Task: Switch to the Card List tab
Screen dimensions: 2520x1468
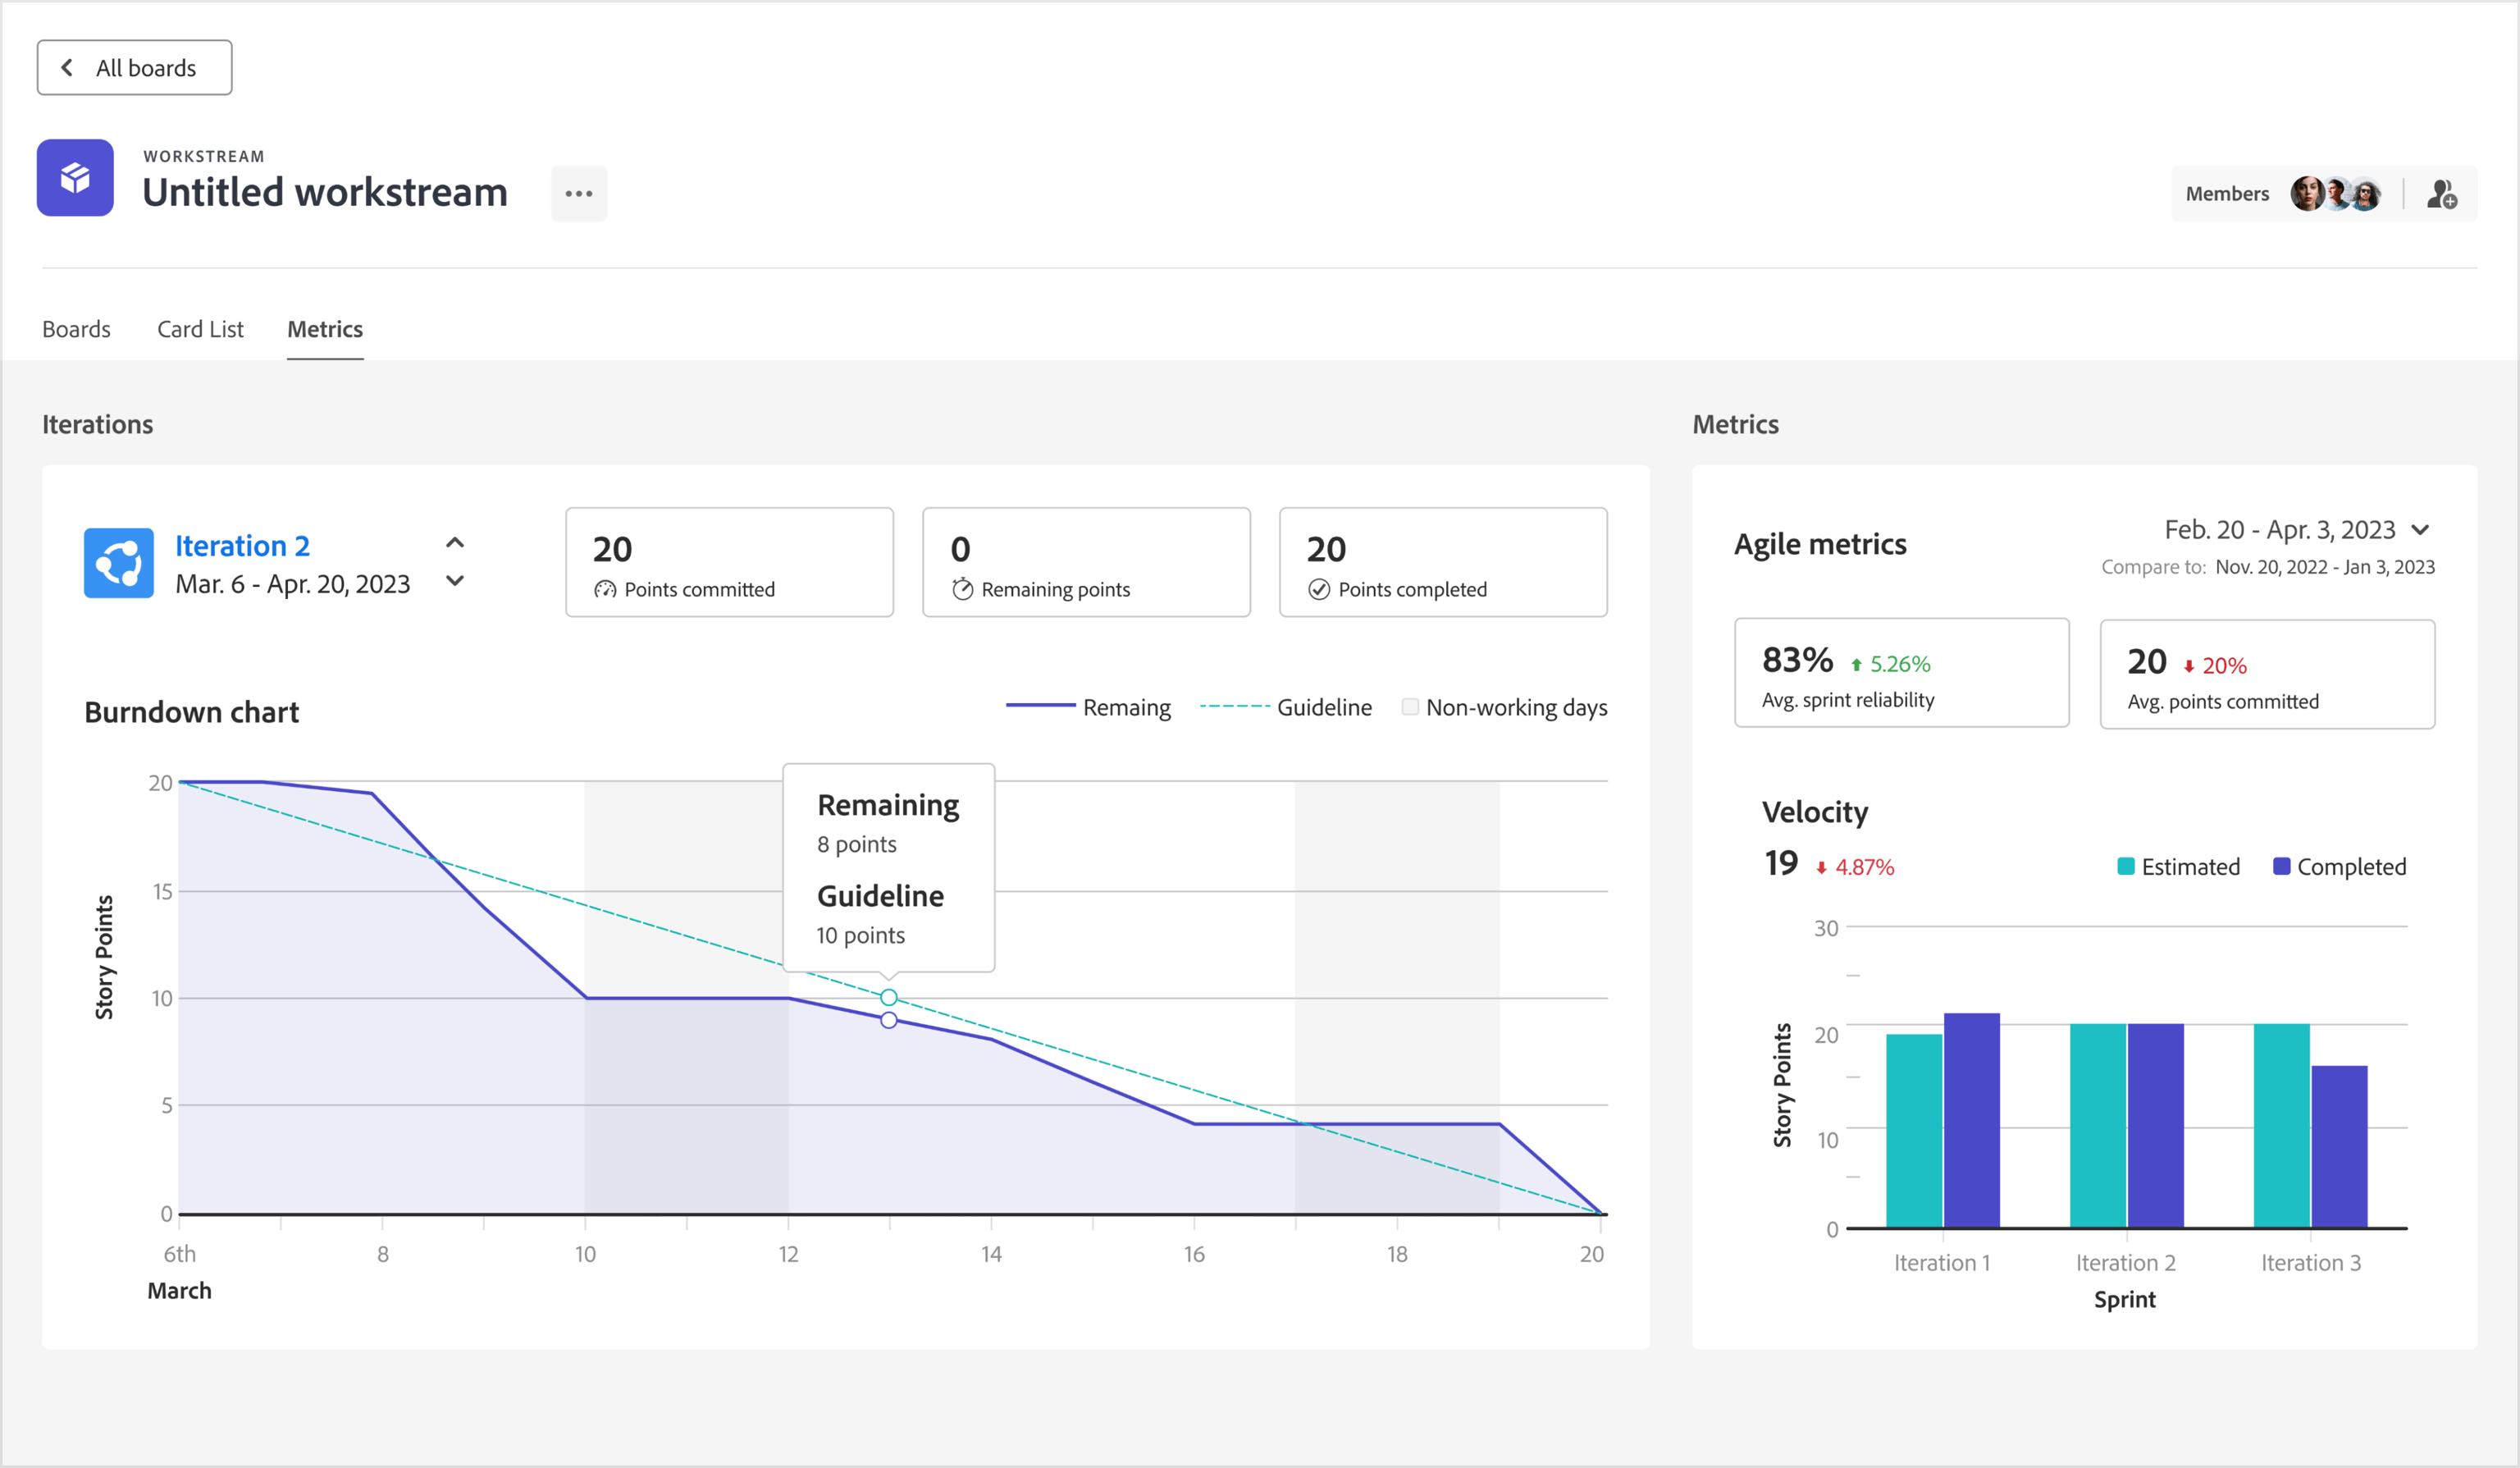Action: click(x=200, y=329)
